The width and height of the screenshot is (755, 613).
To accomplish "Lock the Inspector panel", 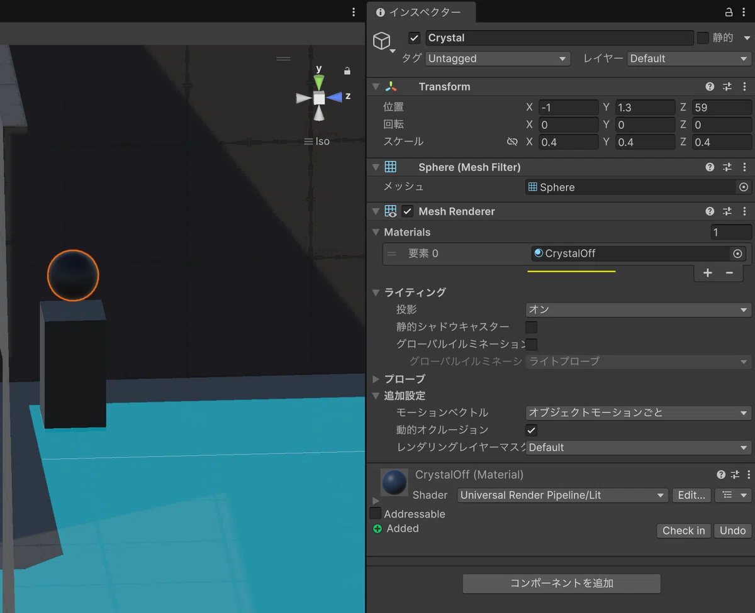I will [x=729, y=12].
